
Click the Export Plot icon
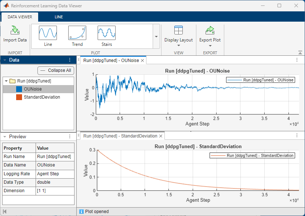click(x=210, y=31)
